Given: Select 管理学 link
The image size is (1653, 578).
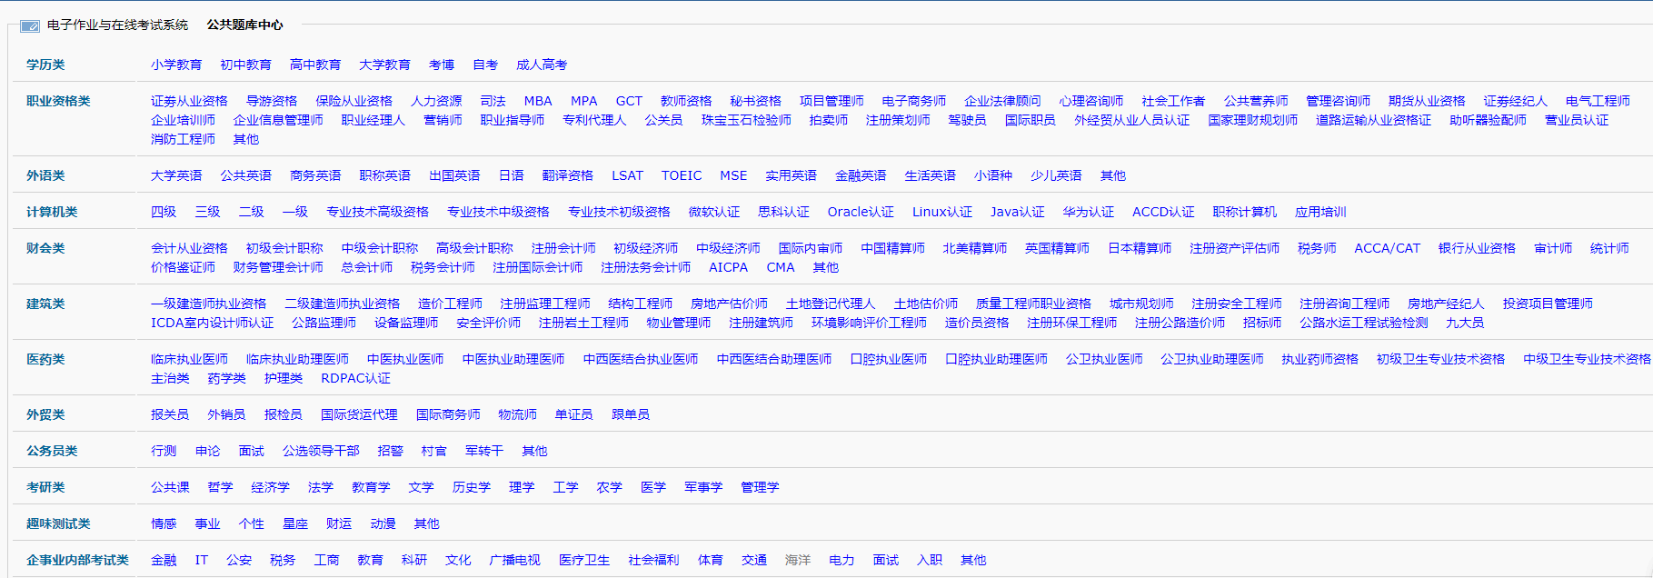Looking at the screenshot, I should (760, 487).
